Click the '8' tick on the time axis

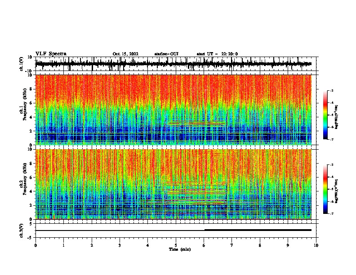tap(260, 245)
